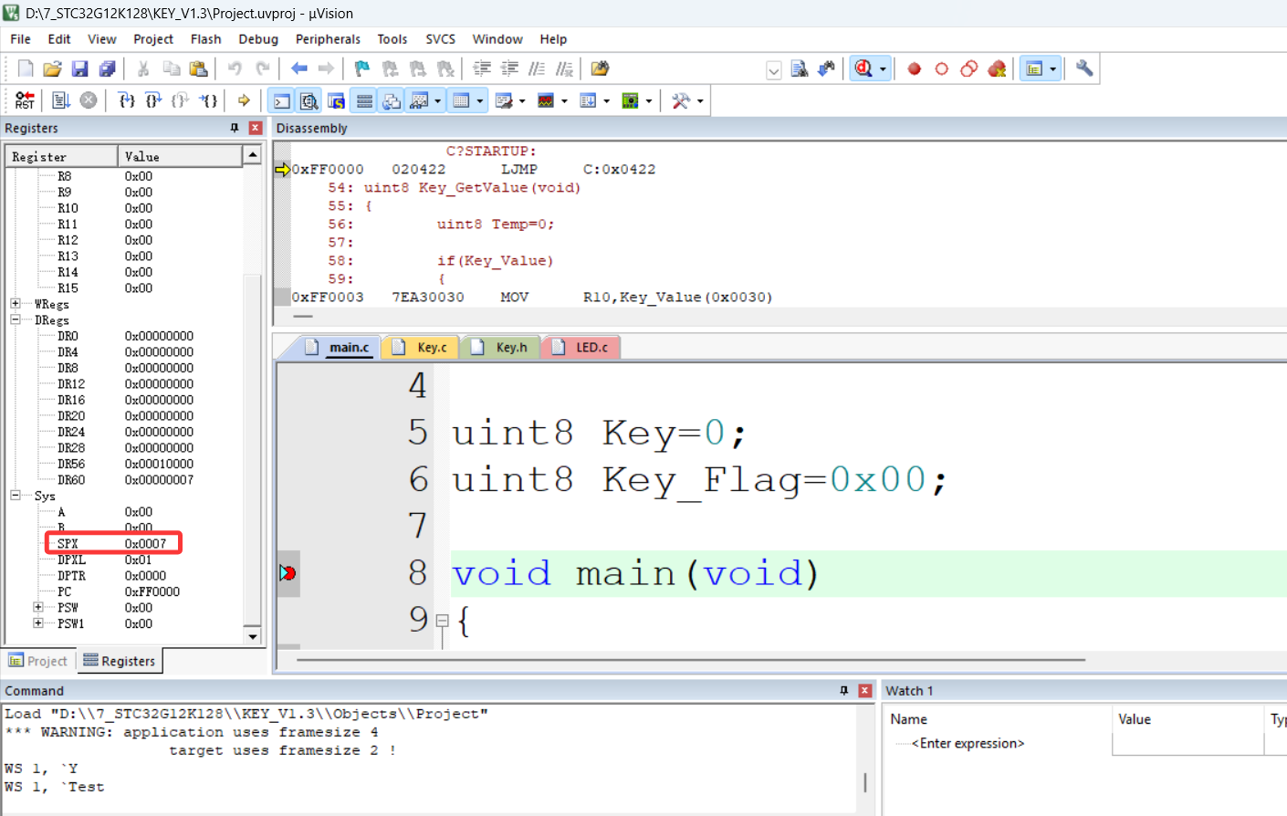Screen dimensions: 1287x816
Task: Click the Step Over braces icon
Action: coord(153,100)
